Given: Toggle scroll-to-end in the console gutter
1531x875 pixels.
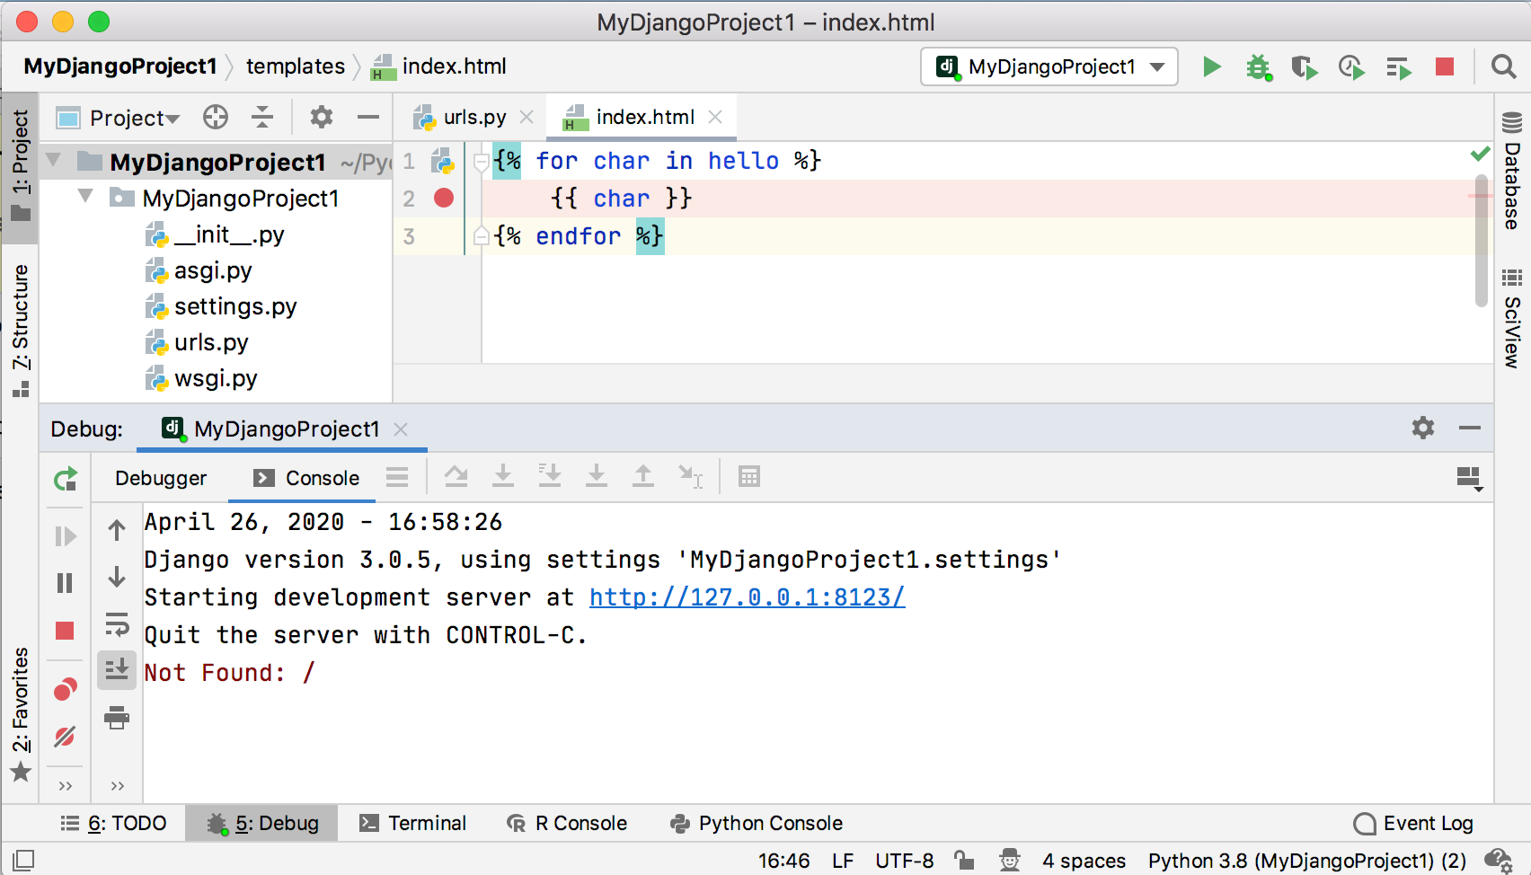Looking at the screenshot, I should click(x=117, y=669).
